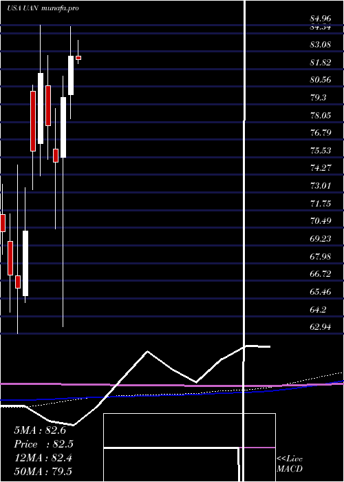Click the 78.05 price axis label

click(x=321, y=115)
